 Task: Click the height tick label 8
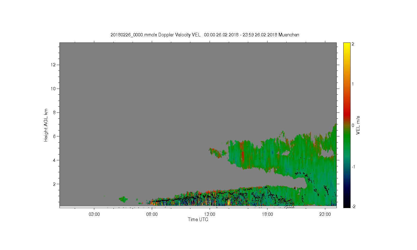55,112
